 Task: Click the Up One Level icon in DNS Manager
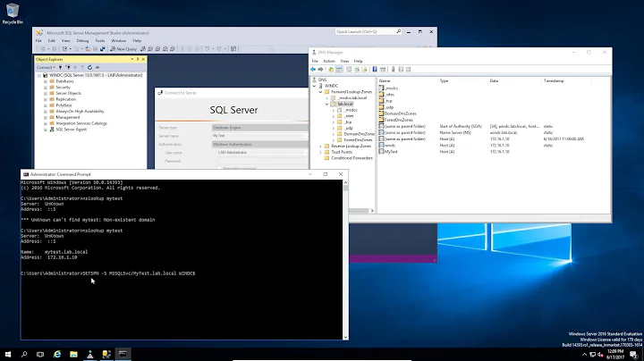pyautogui.click(x=331, y=70)
